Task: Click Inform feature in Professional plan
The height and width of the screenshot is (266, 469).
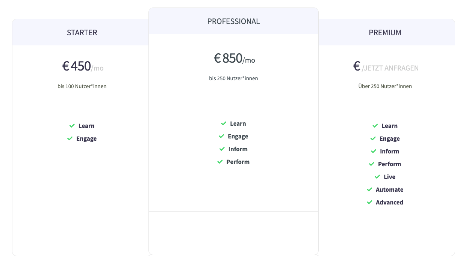Action: pyautogui.click(x=238, y=149)
